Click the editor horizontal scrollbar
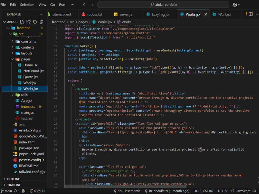Screen dimensions: 259x194 [x=125, y=186]
